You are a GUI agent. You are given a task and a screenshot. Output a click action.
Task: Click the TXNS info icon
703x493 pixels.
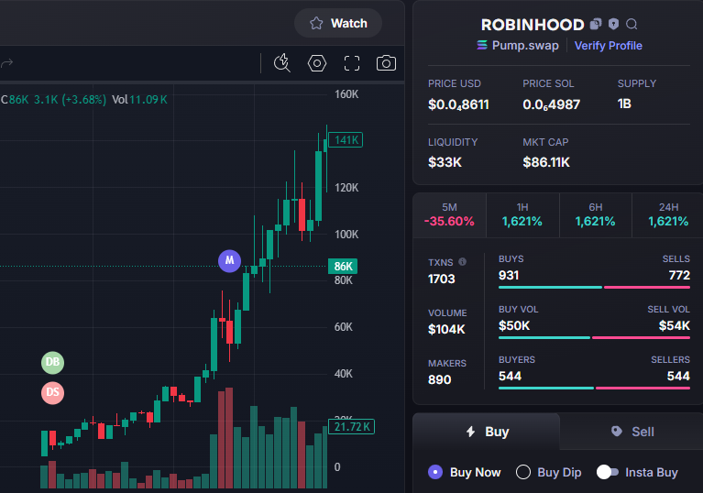[x=462, y=262]
